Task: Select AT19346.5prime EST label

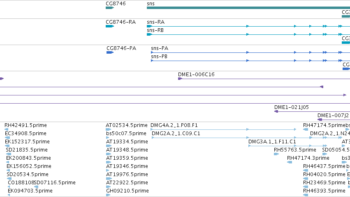Action: click(x=127, y=166)
